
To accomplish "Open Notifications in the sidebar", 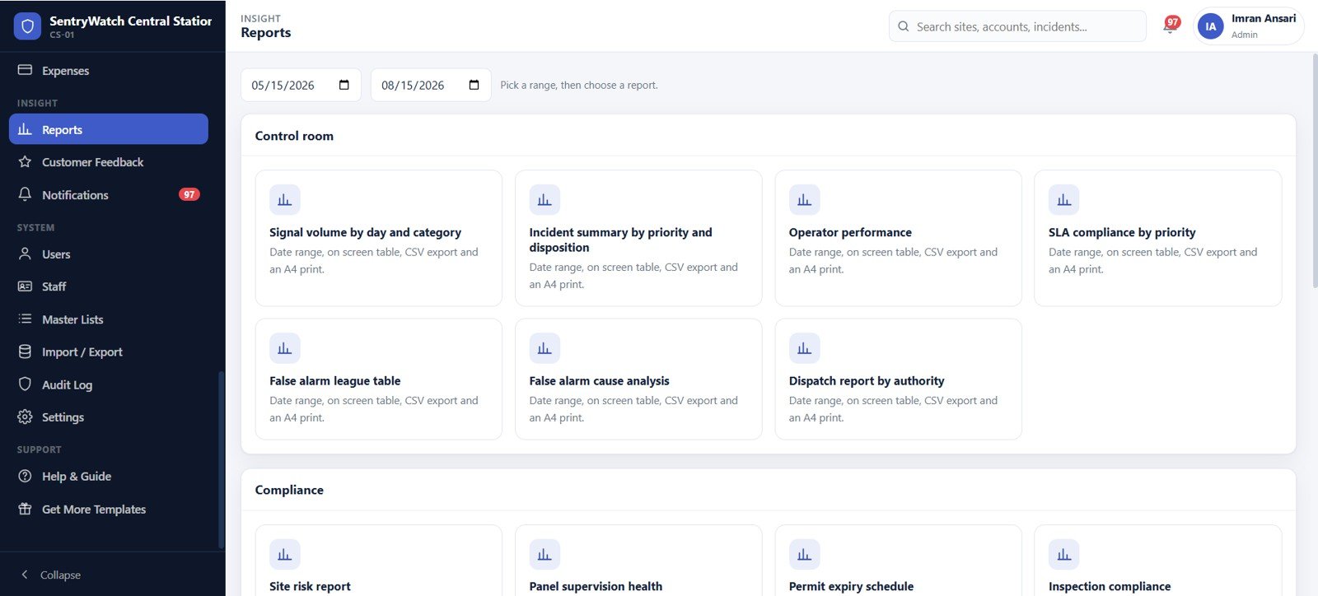I will [109, 194].
